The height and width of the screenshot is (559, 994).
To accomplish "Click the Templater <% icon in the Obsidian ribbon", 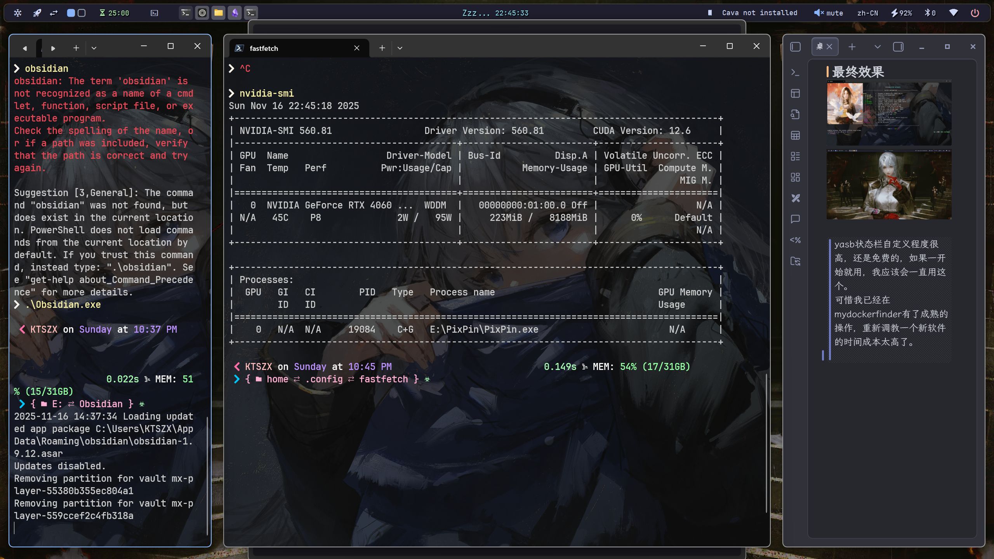I will click(795, 240).
